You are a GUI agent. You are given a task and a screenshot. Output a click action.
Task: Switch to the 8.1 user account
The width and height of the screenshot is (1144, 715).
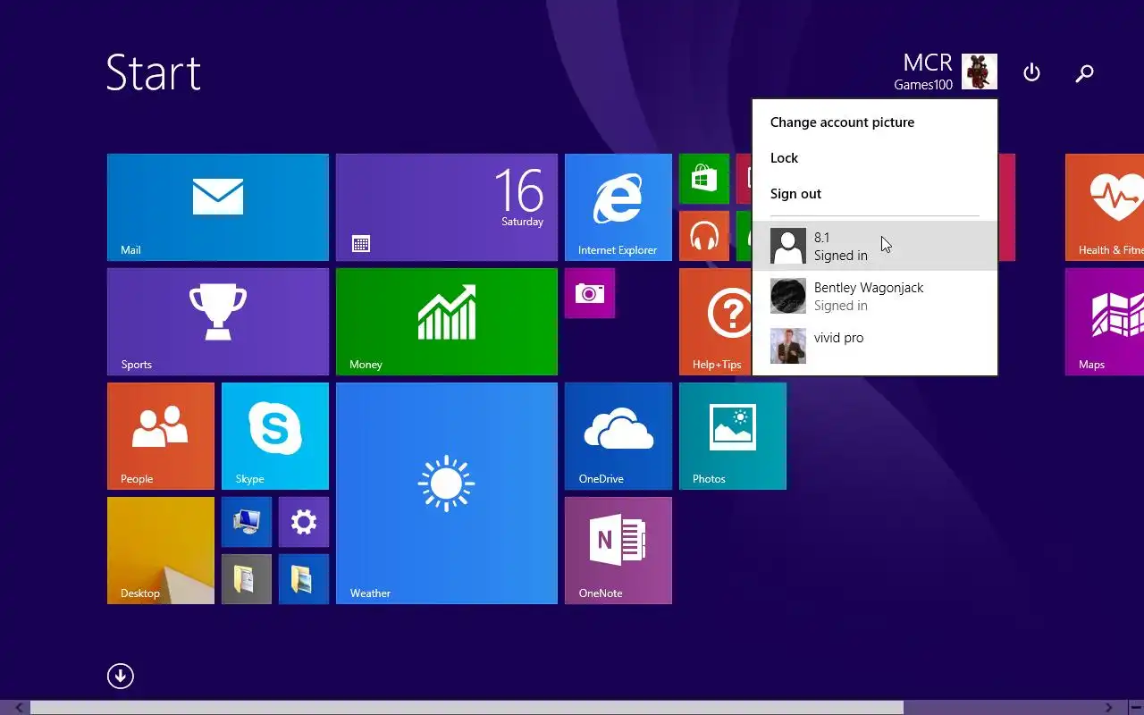point(875,246)
